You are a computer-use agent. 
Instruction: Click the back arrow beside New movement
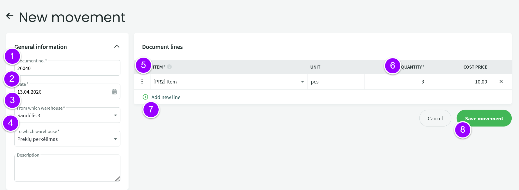[10, 16]
